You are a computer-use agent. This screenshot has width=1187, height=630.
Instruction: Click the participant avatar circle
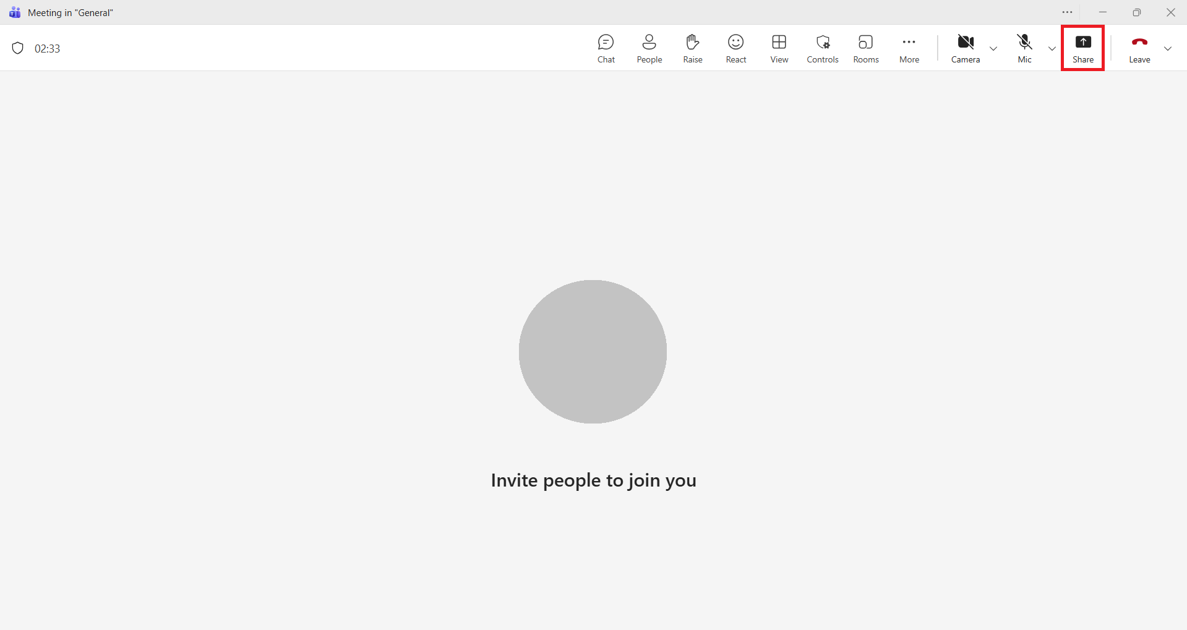[593, 352]
